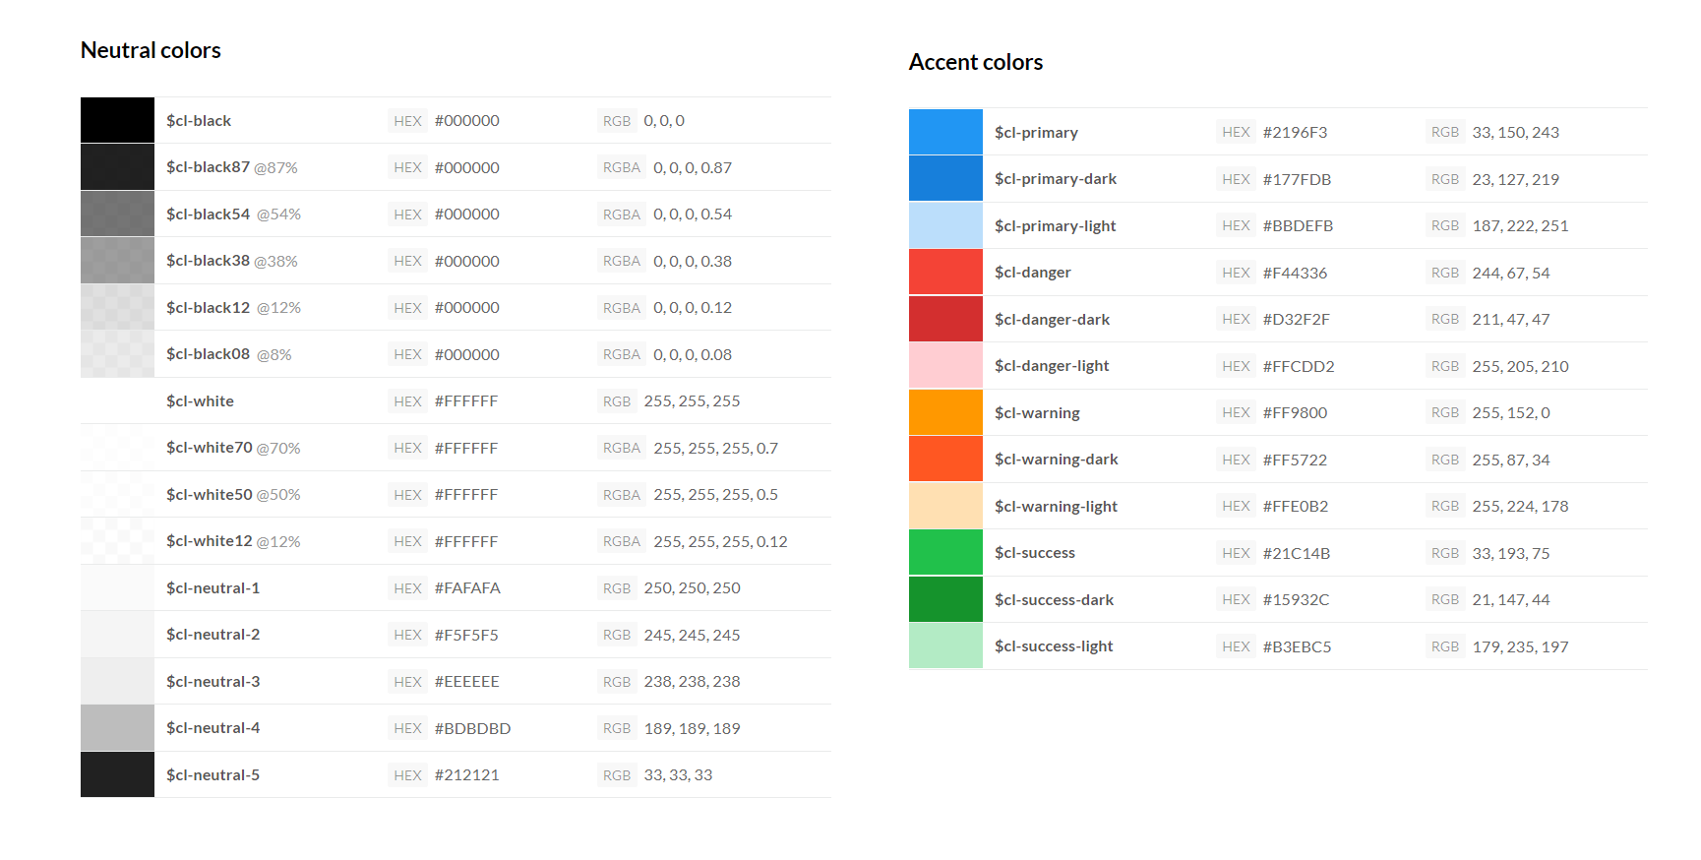Screen dimensions: 1701x860
Task: Click the $cl-neutral-5 variable name
Action: coord(213,775)
